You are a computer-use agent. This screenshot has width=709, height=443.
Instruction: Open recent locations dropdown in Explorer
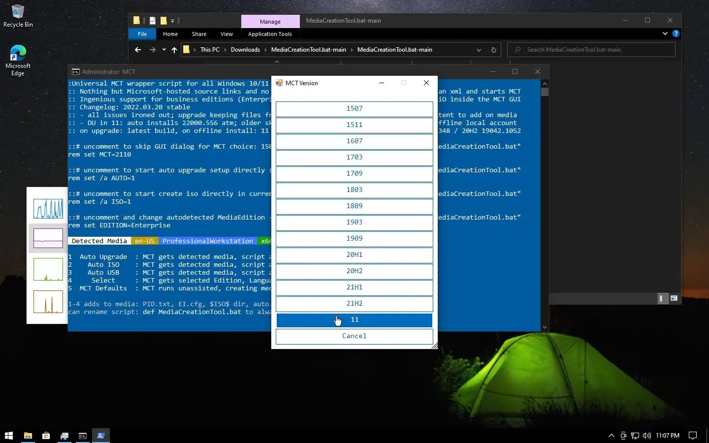point(164,50)
